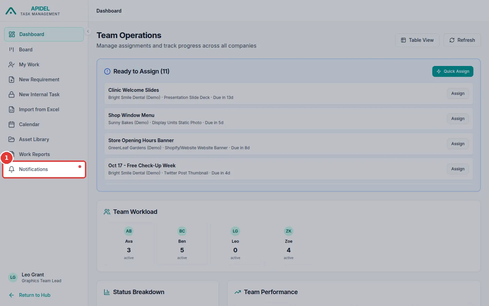The width and height of the screenshot is (489, 306).
Task: Click the Ready to Assign info icon
Action: pyautogui.click(x=107, y=71)
